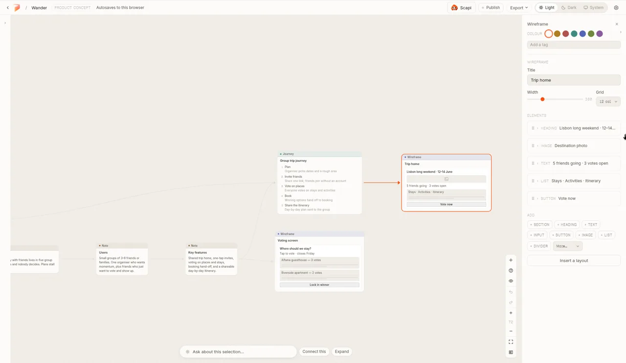Open the Export dropdown
Screen dimensions: 626x363
519,8
